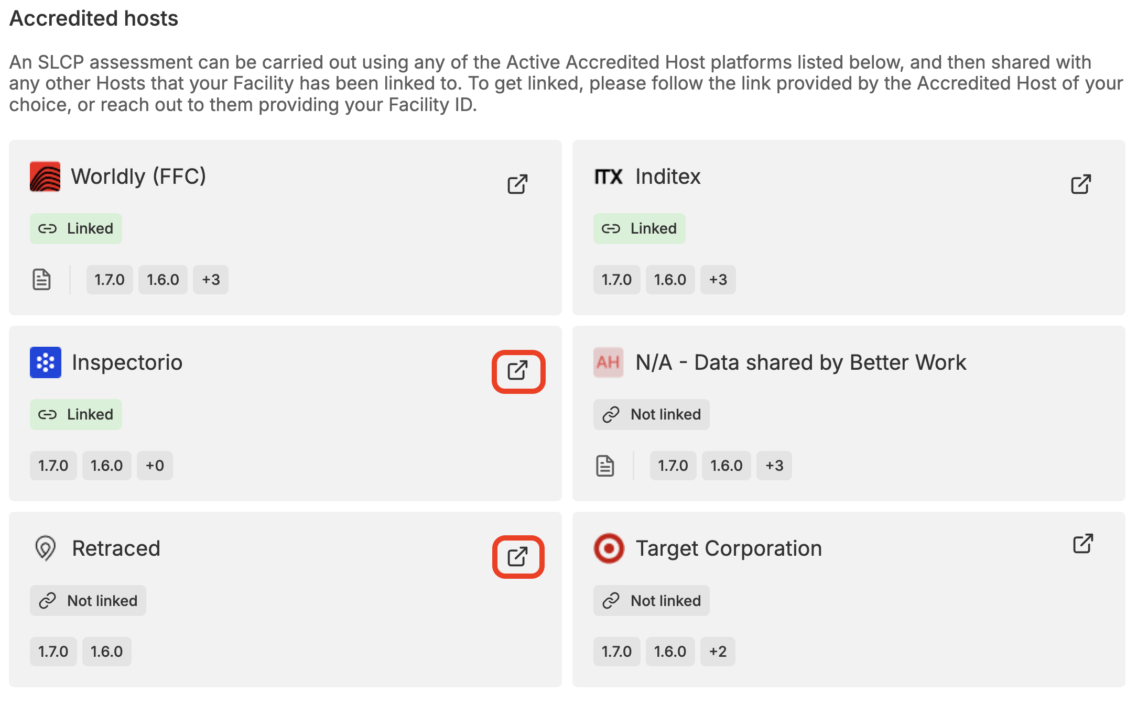This screenshot has width=1148, height=705.
Task: Click the document icon in Better Work card
Action: pos(605,466)
